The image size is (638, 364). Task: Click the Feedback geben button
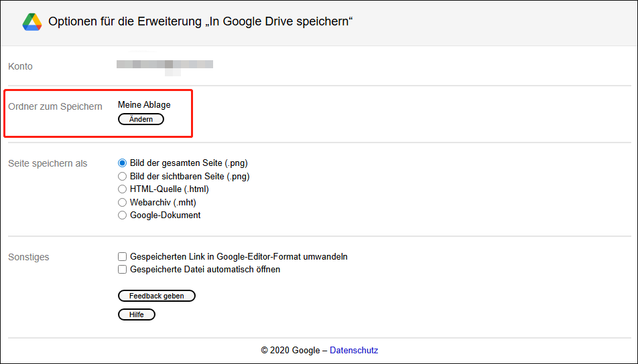point(157,296)
